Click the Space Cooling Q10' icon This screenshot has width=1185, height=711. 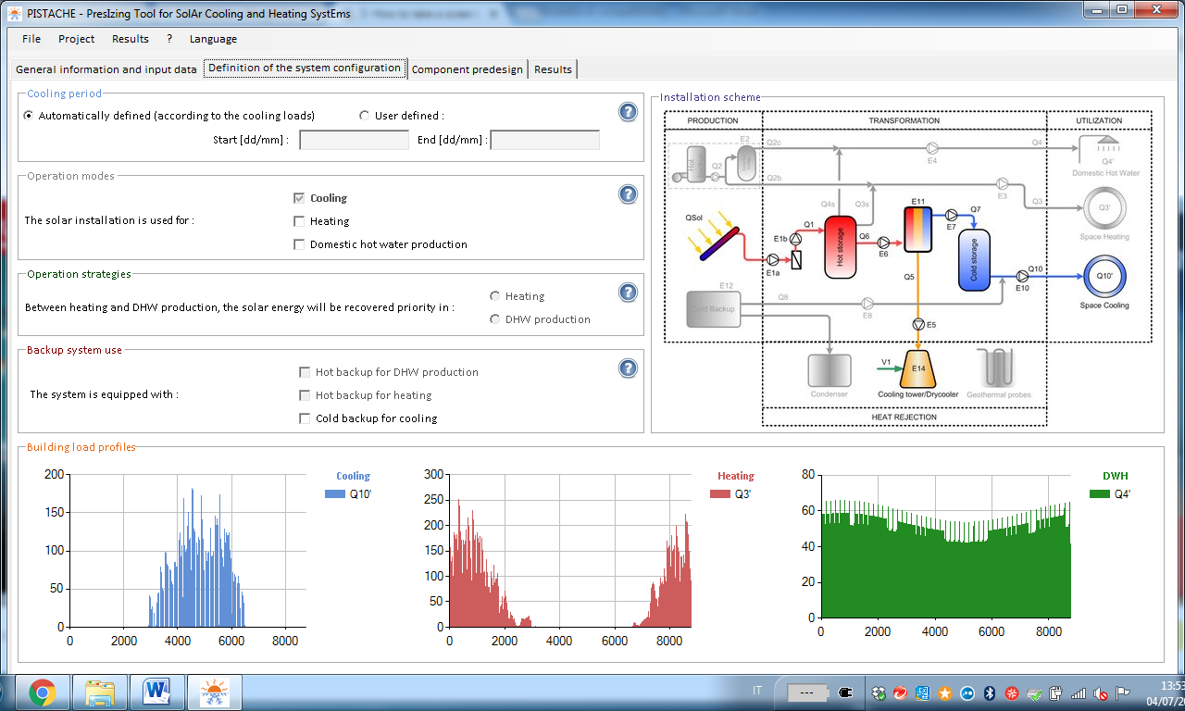[1104, 276]
